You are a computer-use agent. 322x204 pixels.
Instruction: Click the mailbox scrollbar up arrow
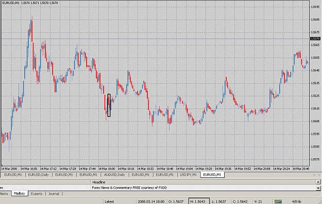318,182
